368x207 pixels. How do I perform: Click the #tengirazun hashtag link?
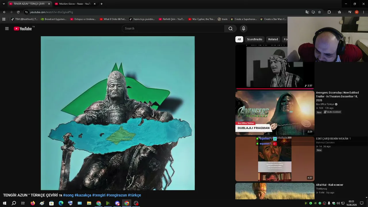(117, 195)
